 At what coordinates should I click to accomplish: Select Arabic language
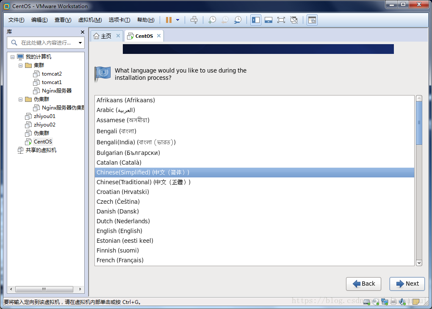[x=254, y=110]
